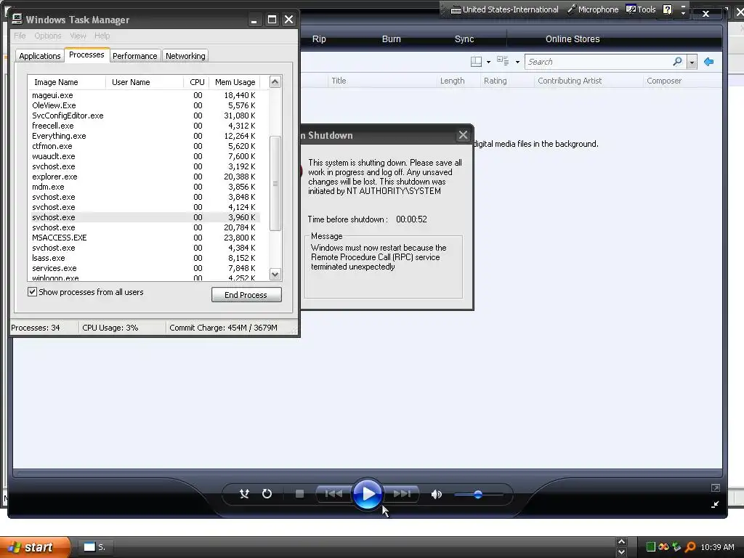This screenshot has width=744, height=558.
Task: Sort processes by User Name column
Action: 145,82
